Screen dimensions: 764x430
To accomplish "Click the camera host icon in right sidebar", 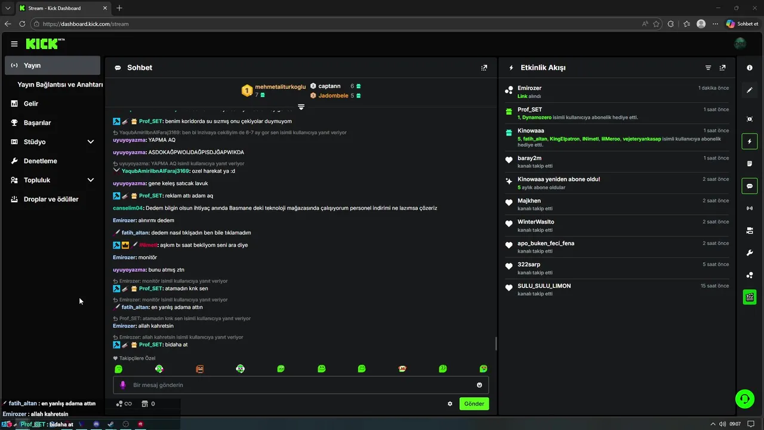I will 750,231.
